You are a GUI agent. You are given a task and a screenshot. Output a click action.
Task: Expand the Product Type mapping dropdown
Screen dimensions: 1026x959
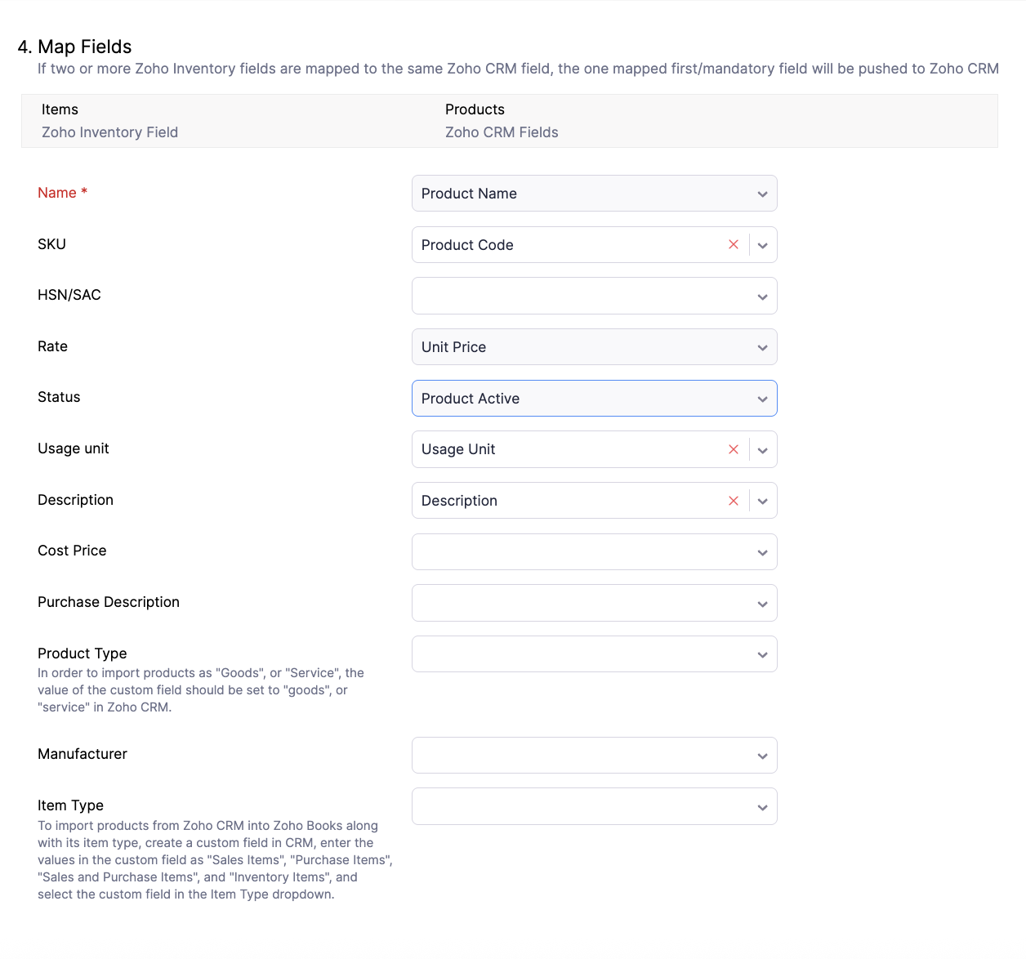point(594,654)
